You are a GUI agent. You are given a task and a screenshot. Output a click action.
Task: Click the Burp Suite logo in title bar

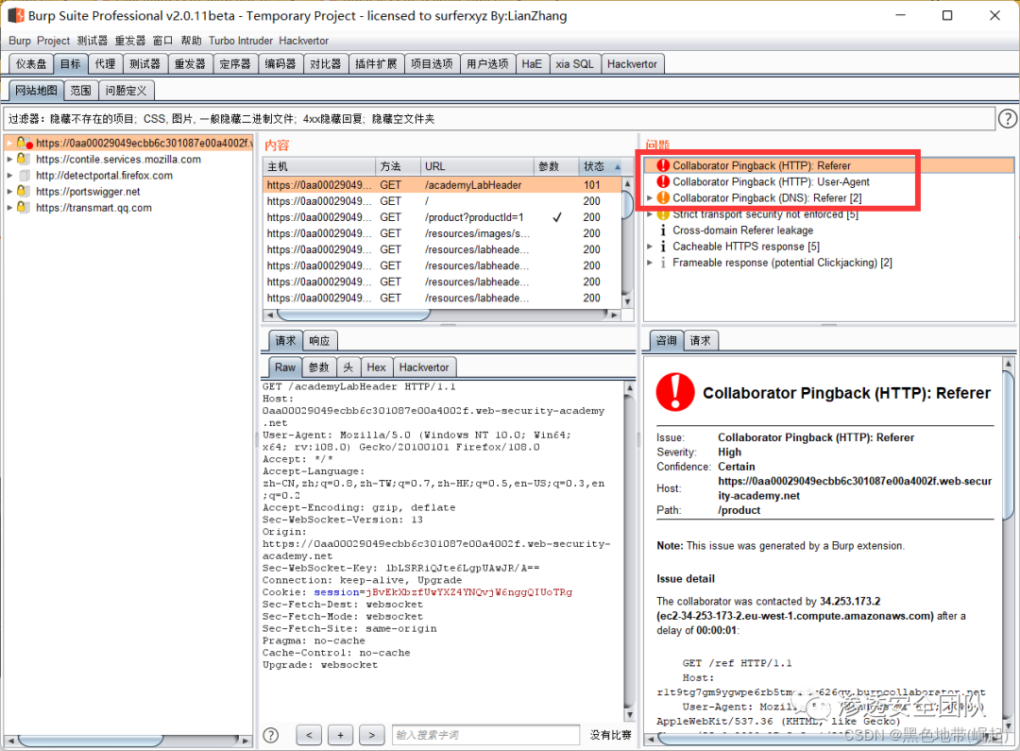click(16, 16)
